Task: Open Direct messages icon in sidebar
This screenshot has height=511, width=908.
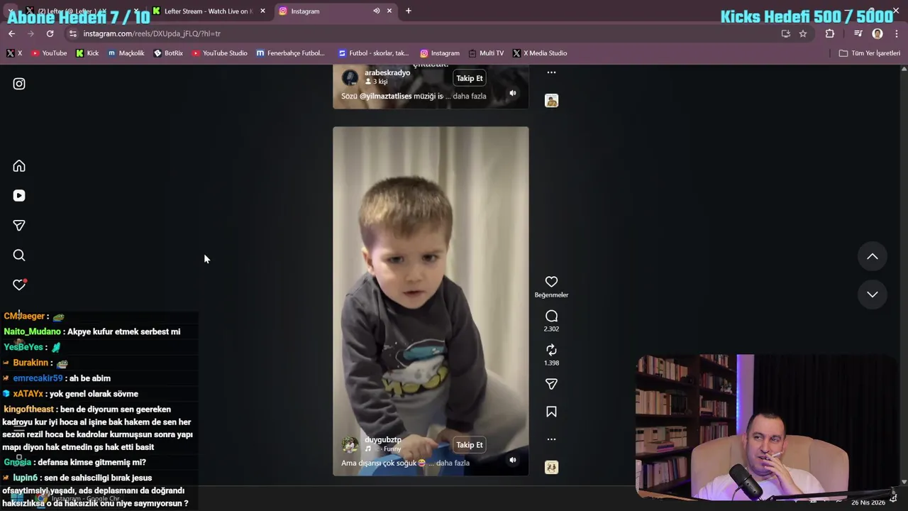Action: click(19, 226)
